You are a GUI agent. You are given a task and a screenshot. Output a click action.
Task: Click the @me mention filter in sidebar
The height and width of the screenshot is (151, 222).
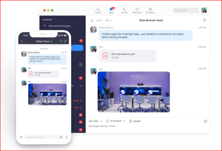(76, 101)
